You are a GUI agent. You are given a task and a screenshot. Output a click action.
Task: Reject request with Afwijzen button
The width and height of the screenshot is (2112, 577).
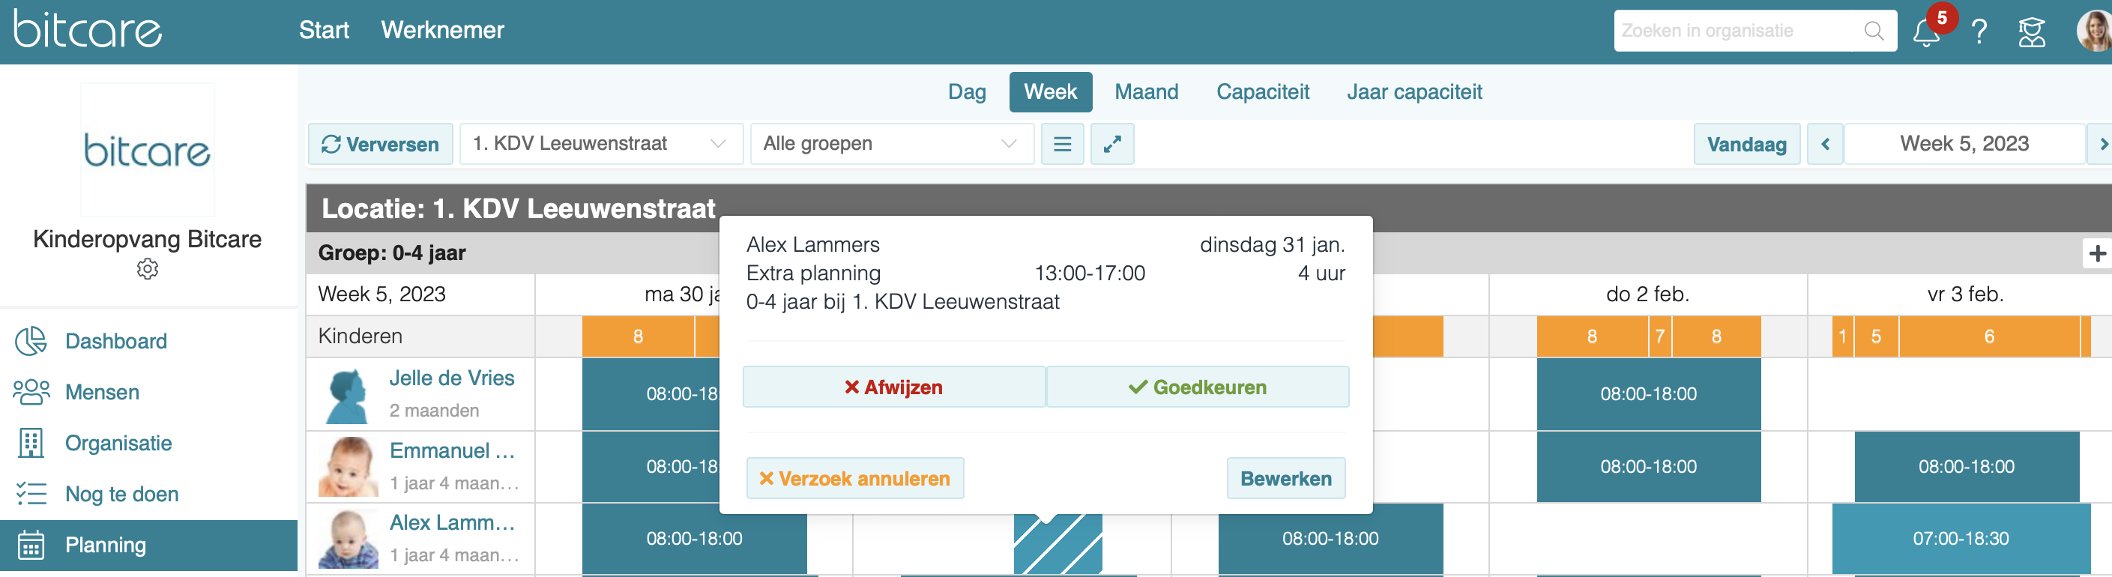pyautogui.click(x=893, y=387)
